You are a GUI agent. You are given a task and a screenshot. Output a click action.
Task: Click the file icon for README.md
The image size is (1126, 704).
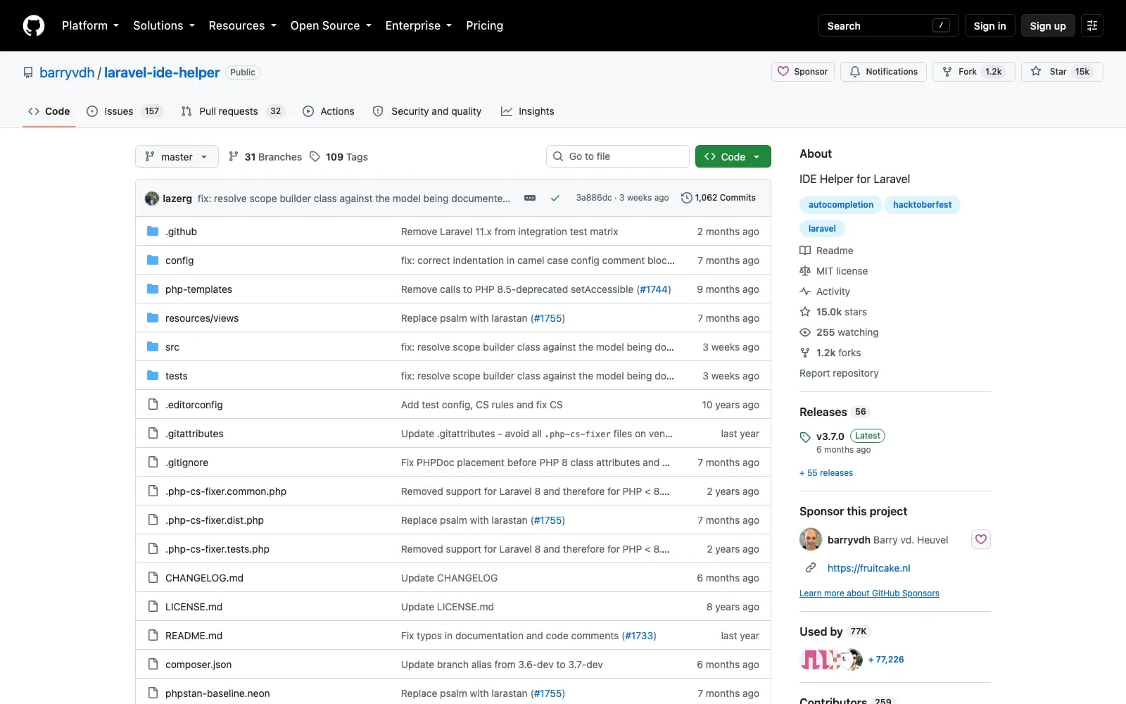tap(153, 635)
